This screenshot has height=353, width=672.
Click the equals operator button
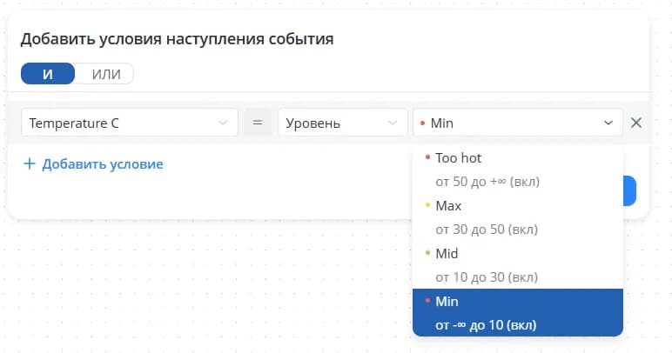pos(257,123)
